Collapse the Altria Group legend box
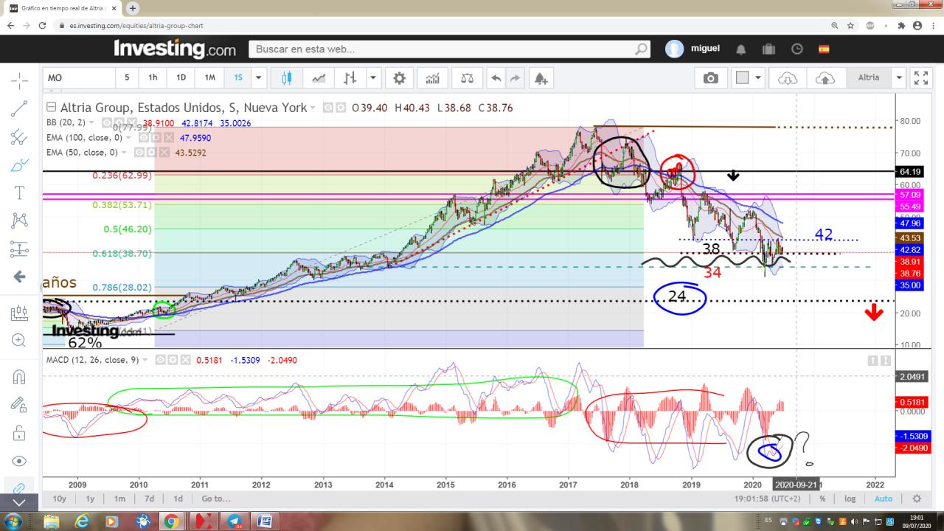The height and width of the screenshot is (531, 944). click(x=50, y=108)
